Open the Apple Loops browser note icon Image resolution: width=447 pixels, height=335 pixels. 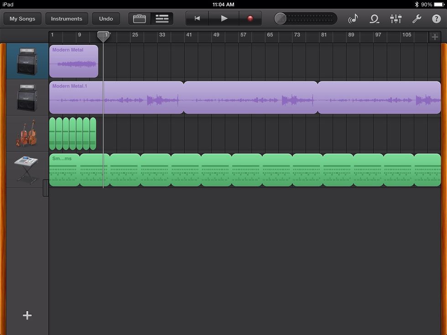point(353,19)
